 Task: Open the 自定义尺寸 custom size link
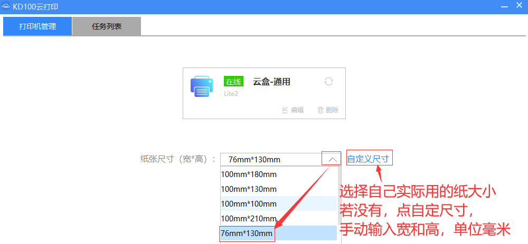368,159
